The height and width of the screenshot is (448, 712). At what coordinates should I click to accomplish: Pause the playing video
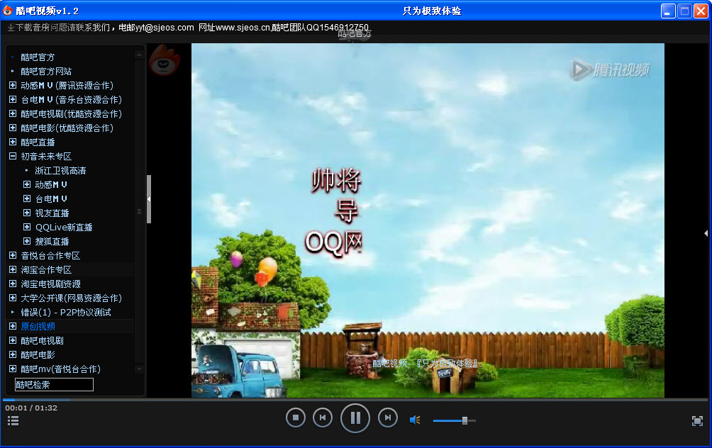click(x=355, y=418)
